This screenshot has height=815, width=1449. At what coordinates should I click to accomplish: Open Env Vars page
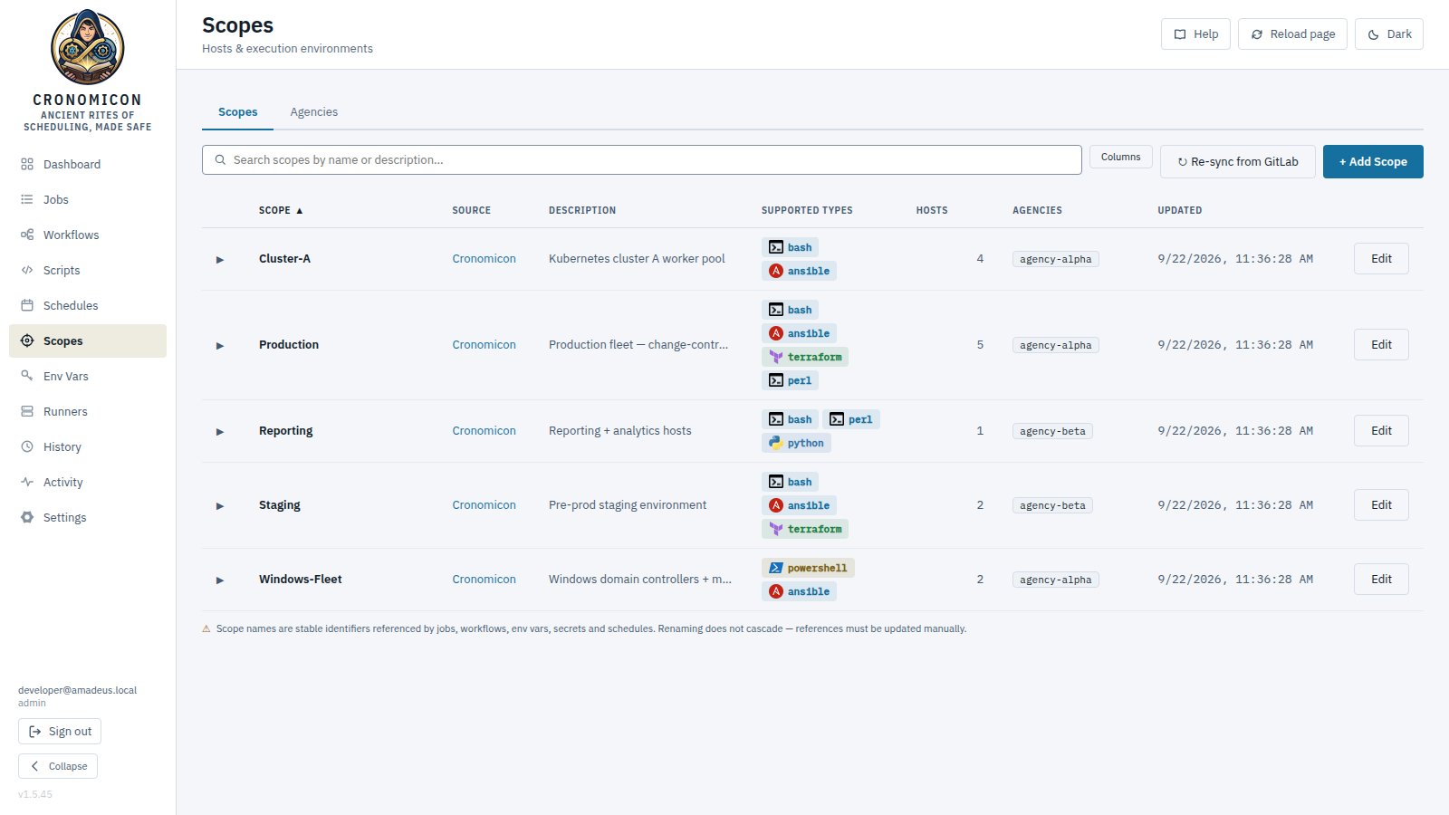88,376
